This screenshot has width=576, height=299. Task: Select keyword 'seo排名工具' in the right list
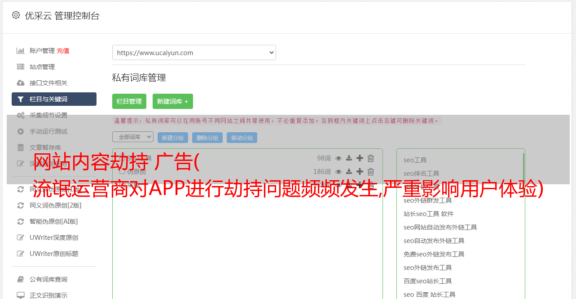pyautogui.click(x=422, y=173)
